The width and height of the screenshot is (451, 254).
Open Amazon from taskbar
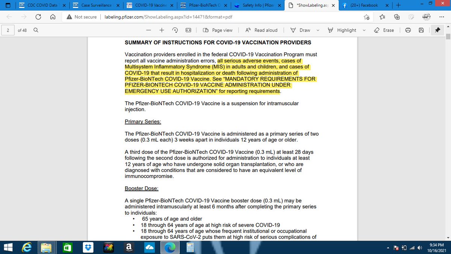click(x=129, y=247)
